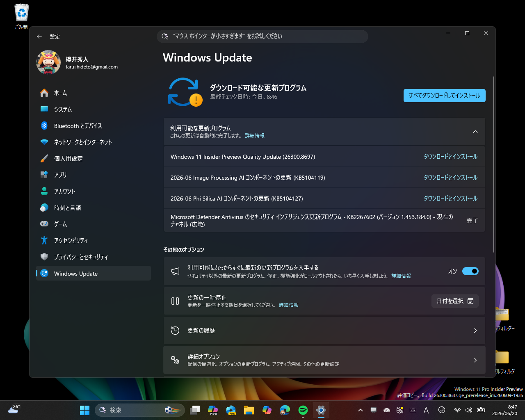Open 日付を選択 pause date dropdown
This screenshot has width=525, height=420.
point(455,301)
